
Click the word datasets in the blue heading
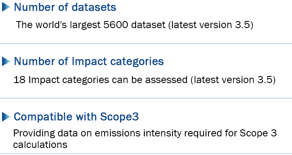[x=94, y=7]
